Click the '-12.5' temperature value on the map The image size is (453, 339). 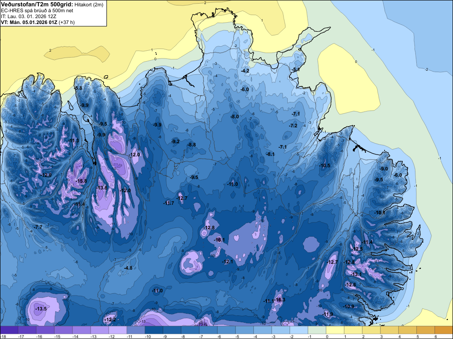pyautogui.click(x=357, y=249)
